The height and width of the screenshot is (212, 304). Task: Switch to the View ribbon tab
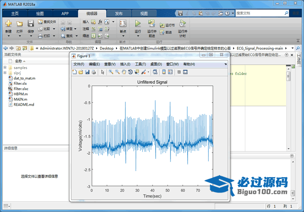tap(144, 14)
